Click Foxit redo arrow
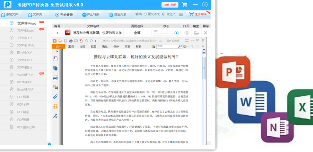 91,41
